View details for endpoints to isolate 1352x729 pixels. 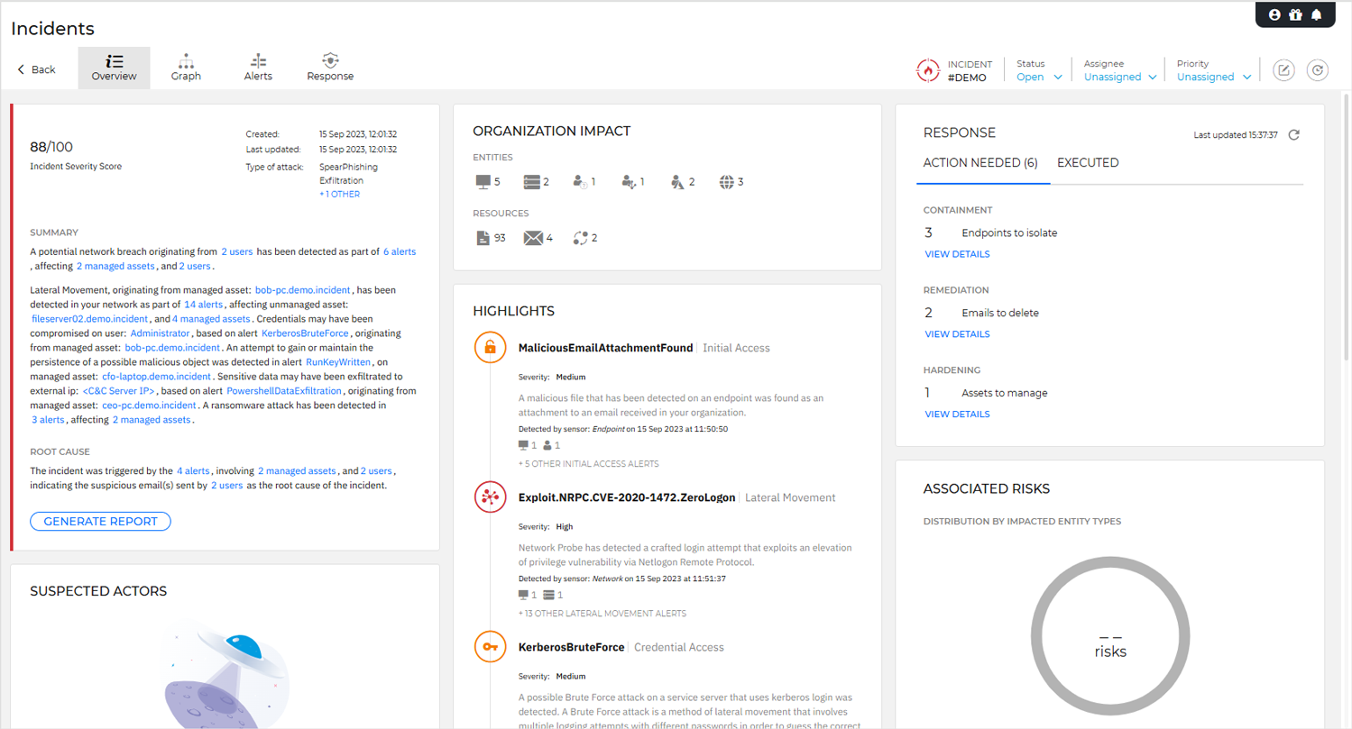[x=957, y=254]
